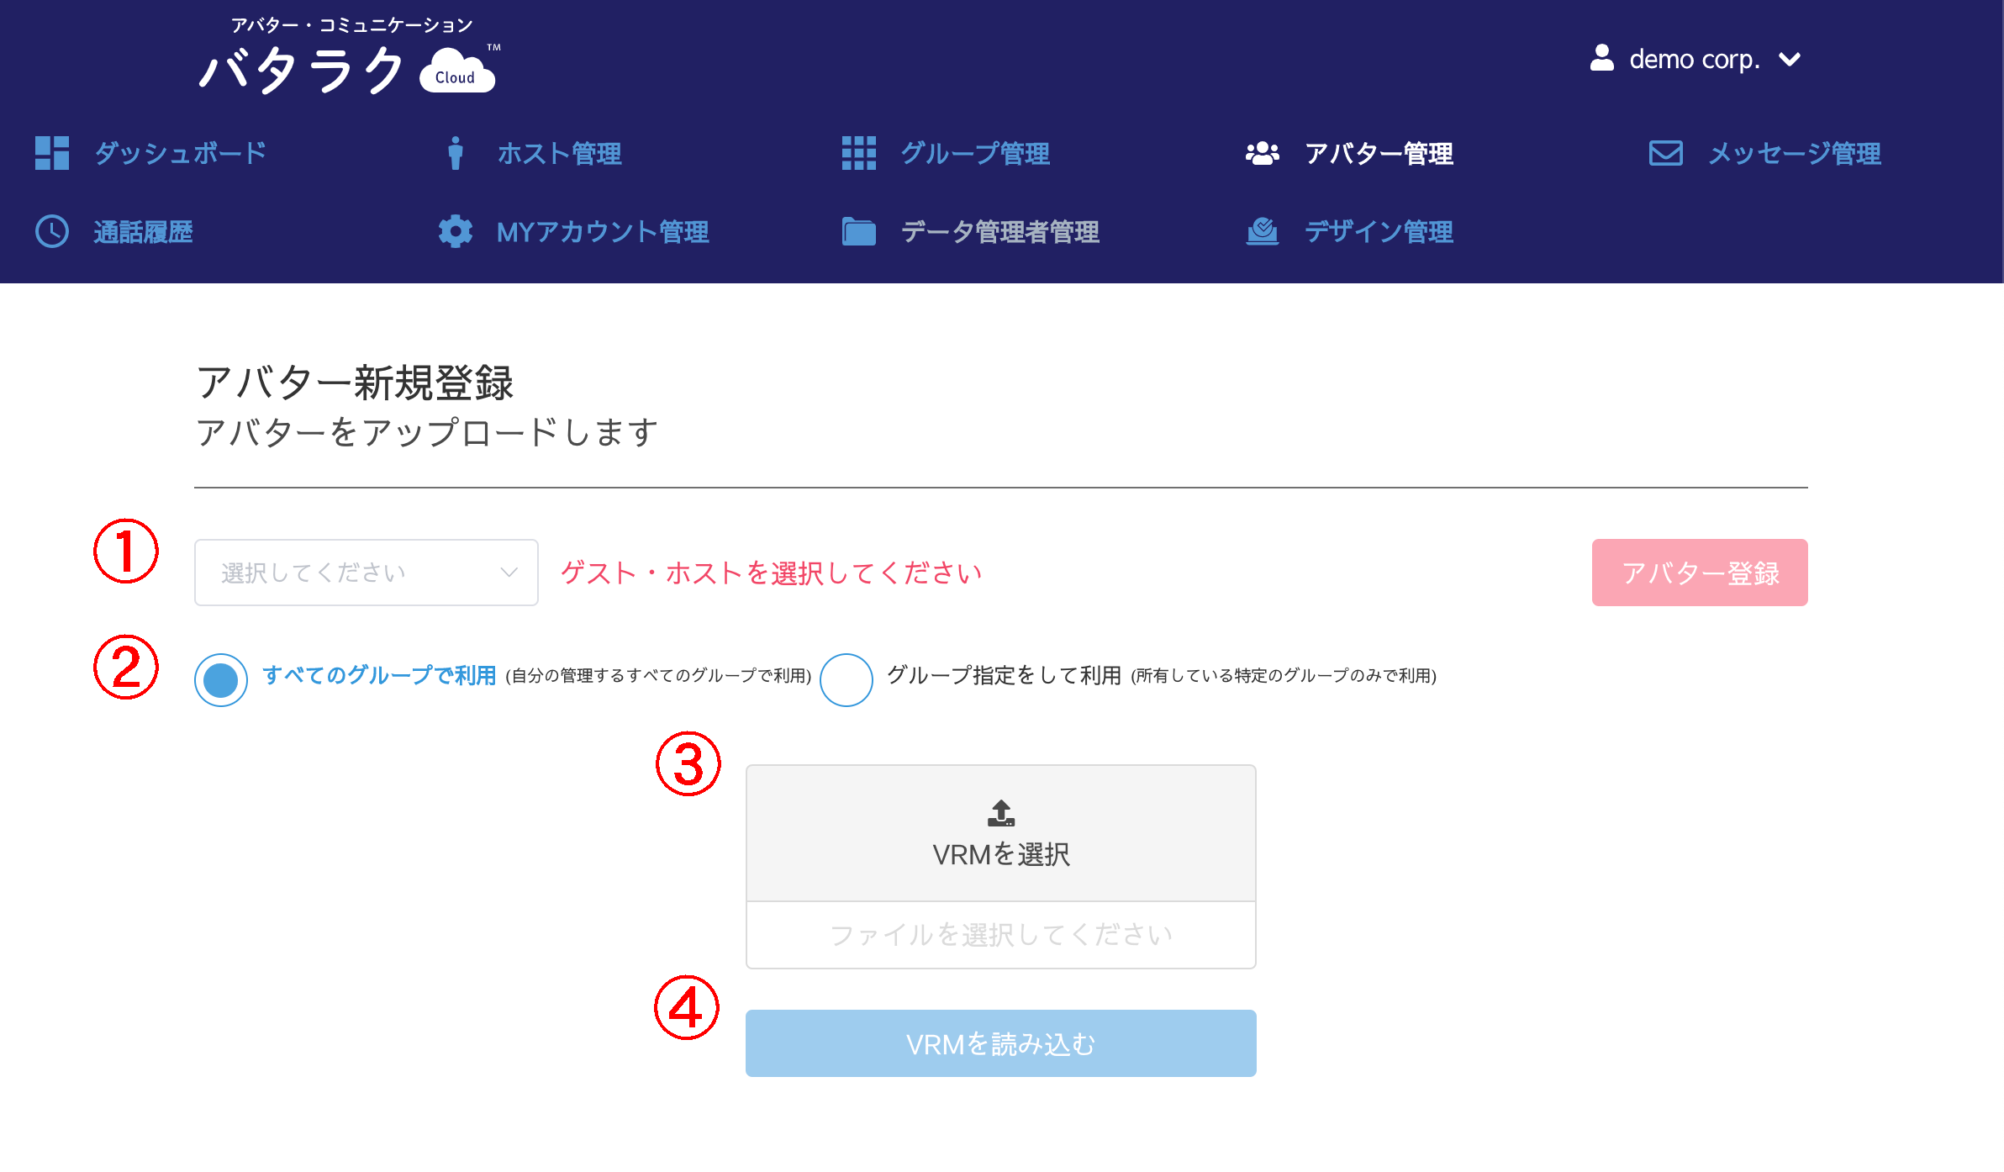Click the avatar management users icon
The image size is (2004, 1172).
pyautogui.click(x=1262, y=153)
